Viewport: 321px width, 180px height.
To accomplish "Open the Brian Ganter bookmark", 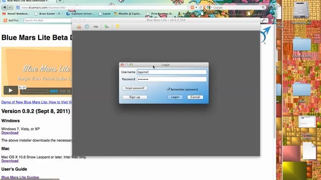I will pos(49,13).
